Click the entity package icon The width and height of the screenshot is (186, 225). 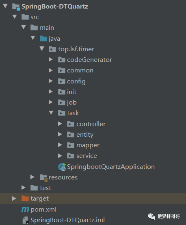click(71, 134)
